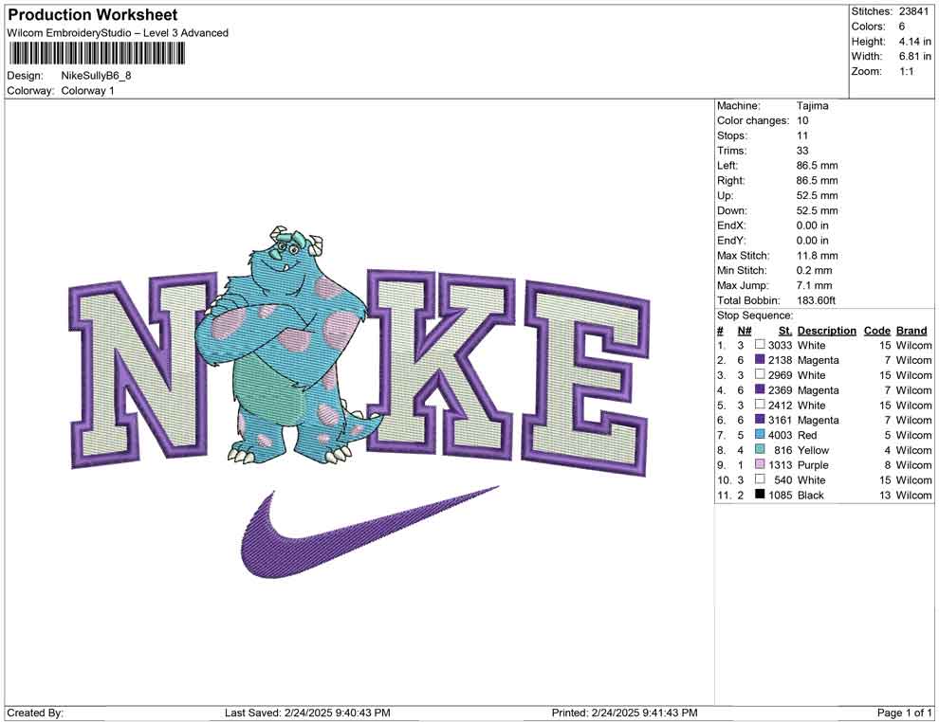Click the Red description in row 7
Screen dimensions: 939x722
(806, 435)
